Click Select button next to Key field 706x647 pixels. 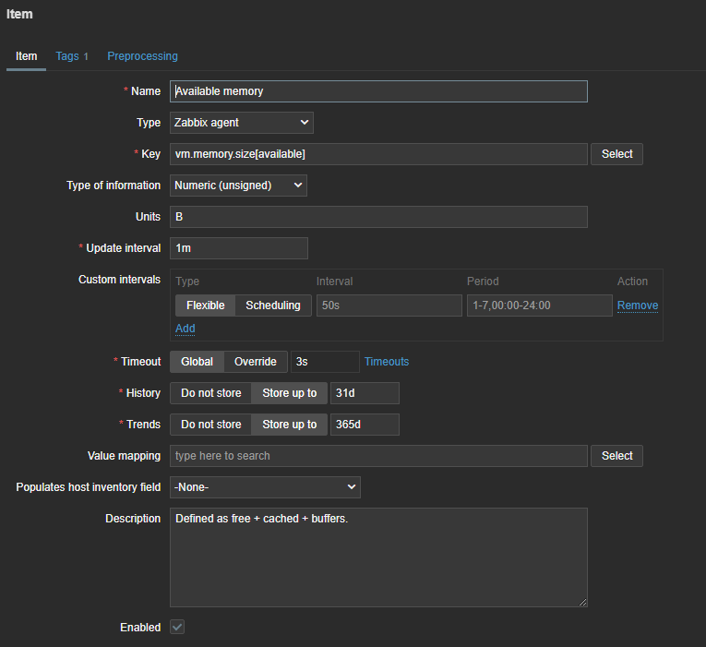pos(616,154)
